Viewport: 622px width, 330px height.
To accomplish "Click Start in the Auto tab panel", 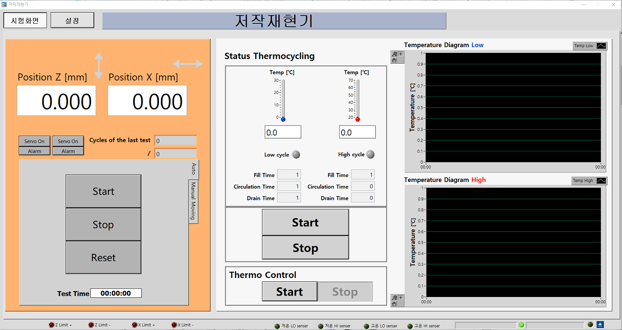I will coord(104,191).
